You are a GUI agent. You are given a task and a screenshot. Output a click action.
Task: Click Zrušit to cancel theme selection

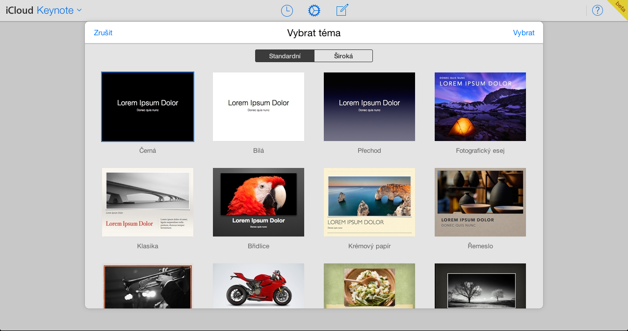pos(103,33)
